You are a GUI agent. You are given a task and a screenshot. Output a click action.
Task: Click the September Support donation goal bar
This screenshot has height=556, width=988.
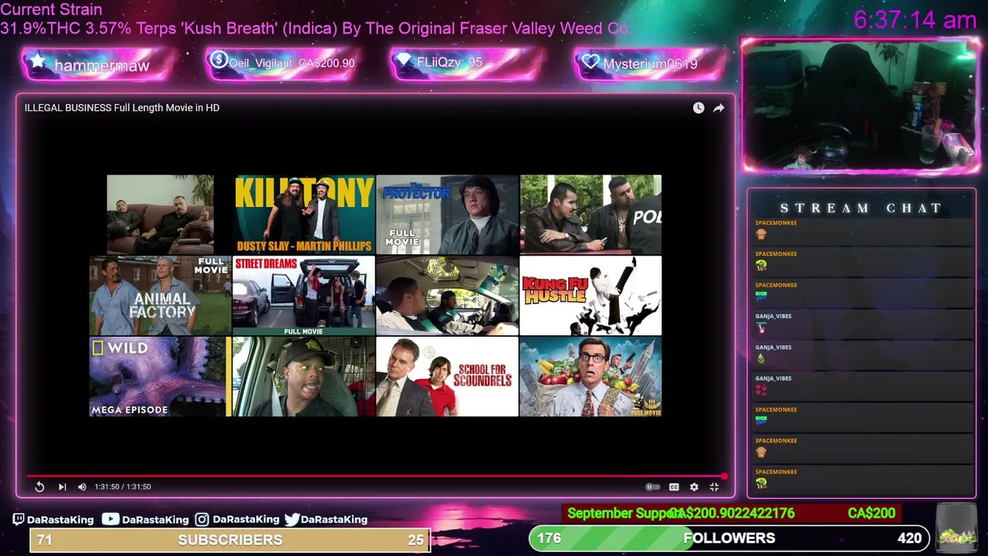coord(732,514)
